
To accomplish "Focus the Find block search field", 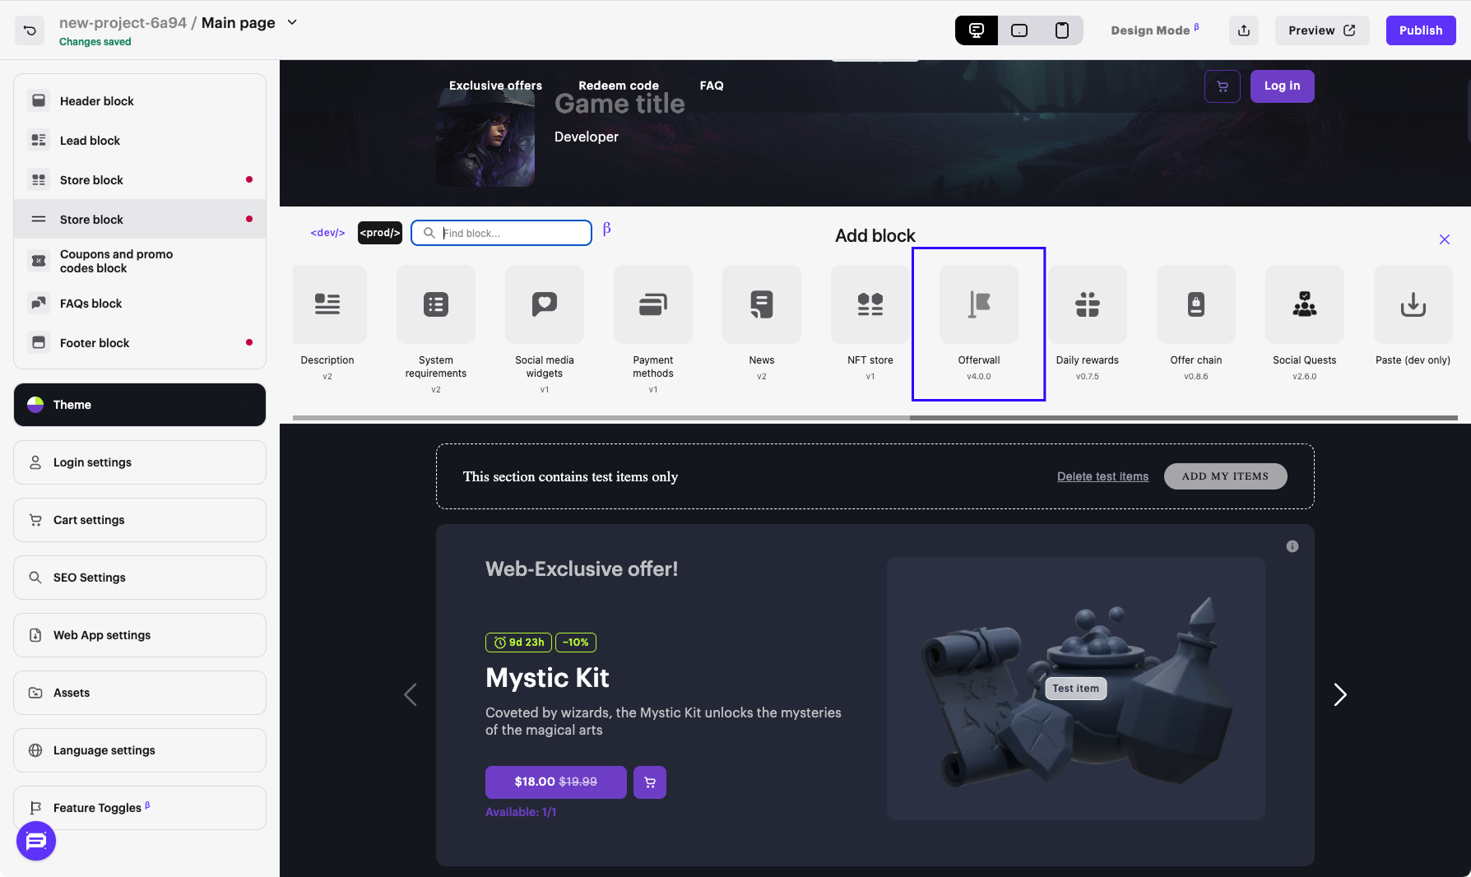I will [x=512, y=233].
